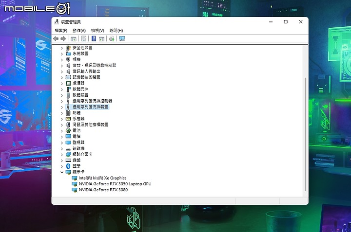
Task: Click the vertical scrollbar thumb in the device tree
Action: [305, 134]
